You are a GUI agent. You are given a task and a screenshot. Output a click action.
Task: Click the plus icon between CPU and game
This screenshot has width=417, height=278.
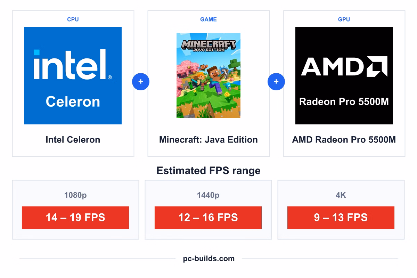click(x=141, y=82)
